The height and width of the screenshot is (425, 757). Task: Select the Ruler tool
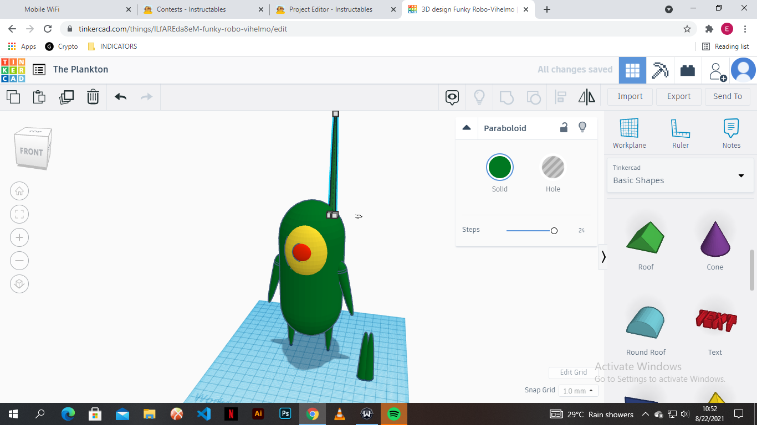tap(681, 133)
